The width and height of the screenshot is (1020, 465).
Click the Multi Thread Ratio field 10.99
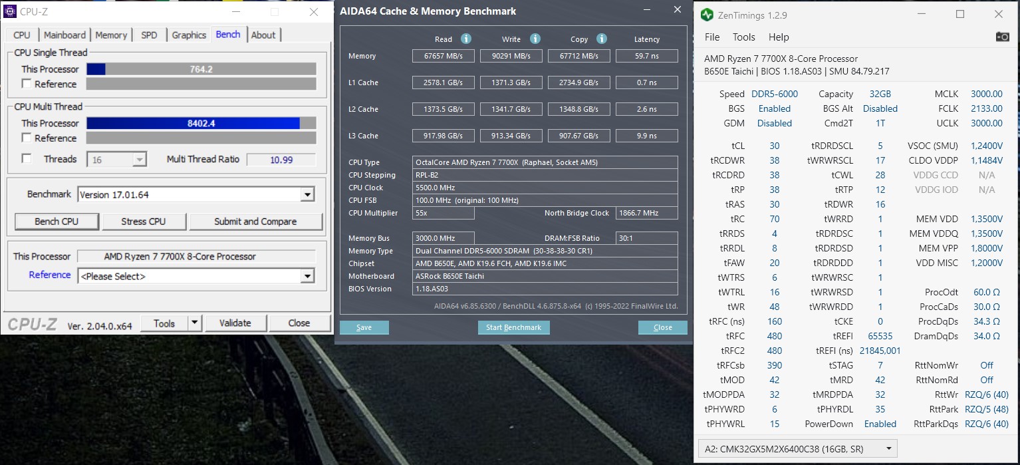[x=281, y=160]
